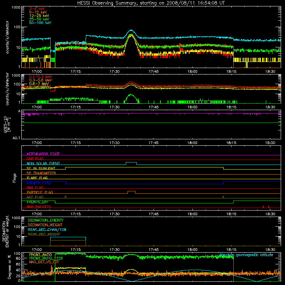Click the REAR_DEC_WEIGHT legend entry
This screenshot has width=285, height=285.
(x=44, y=234)
